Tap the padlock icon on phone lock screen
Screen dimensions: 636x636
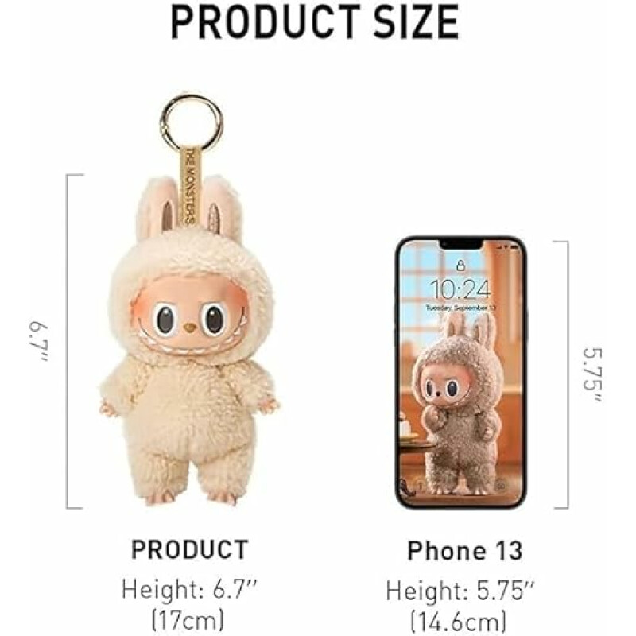pyautogui.click(x=460, y=266)
